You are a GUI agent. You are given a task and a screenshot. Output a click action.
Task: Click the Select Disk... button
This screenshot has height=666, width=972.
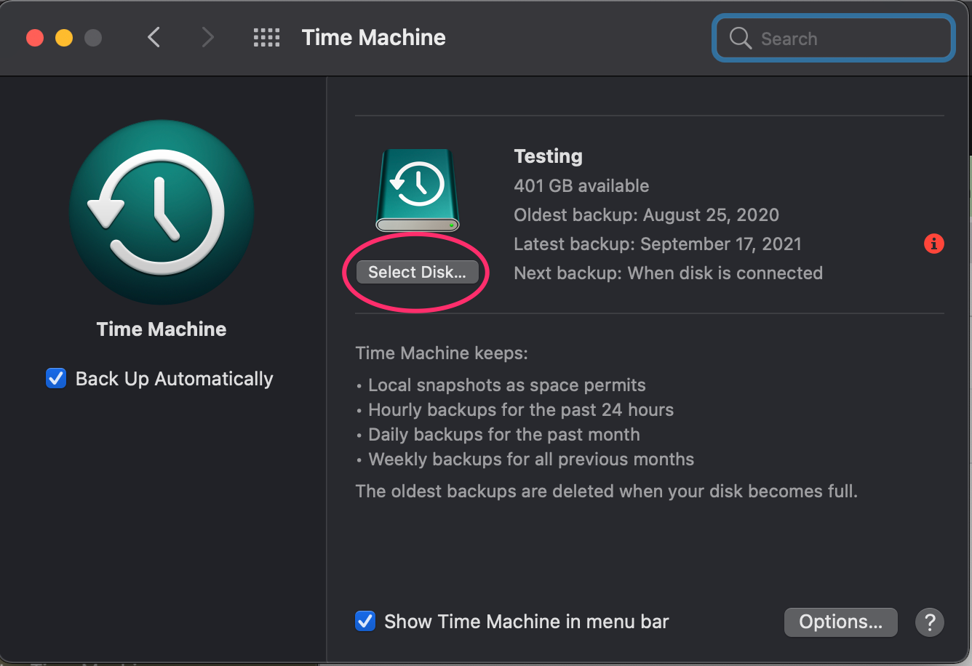click(x=417, y=272)
